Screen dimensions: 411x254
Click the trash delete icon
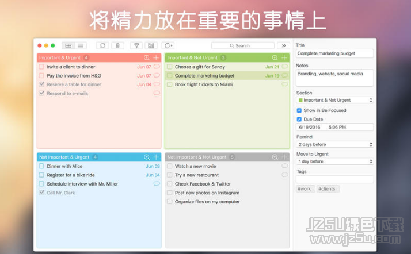click(x=117, y=45)
